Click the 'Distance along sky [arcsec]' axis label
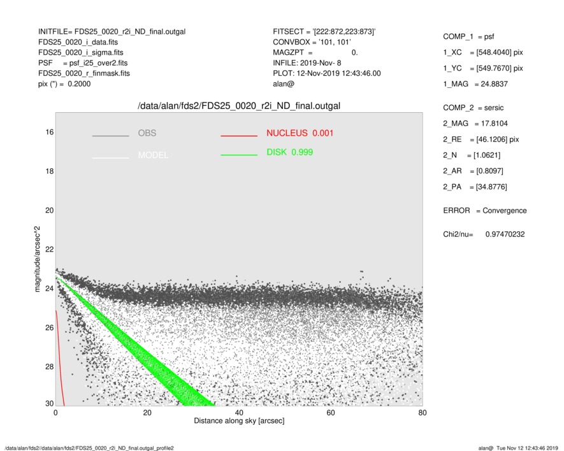This screenshot has height=451, width=564. point(239,421)
